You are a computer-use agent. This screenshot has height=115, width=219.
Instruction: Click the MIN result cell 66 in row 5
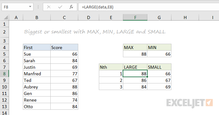159,54
